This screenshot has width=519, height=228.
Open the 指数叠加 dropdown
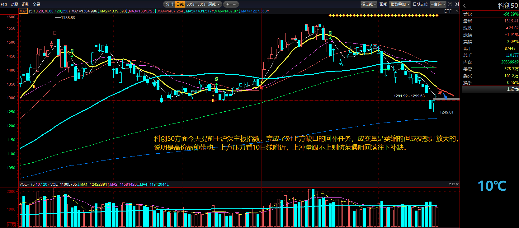click(400, 4)
